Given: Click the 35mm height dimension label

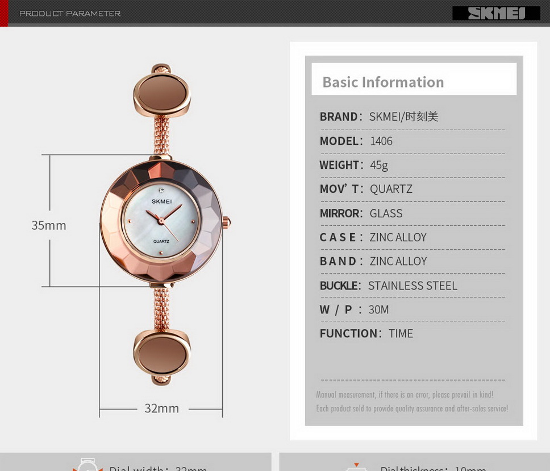Looking at the screenshot, I should click(49, 225).
